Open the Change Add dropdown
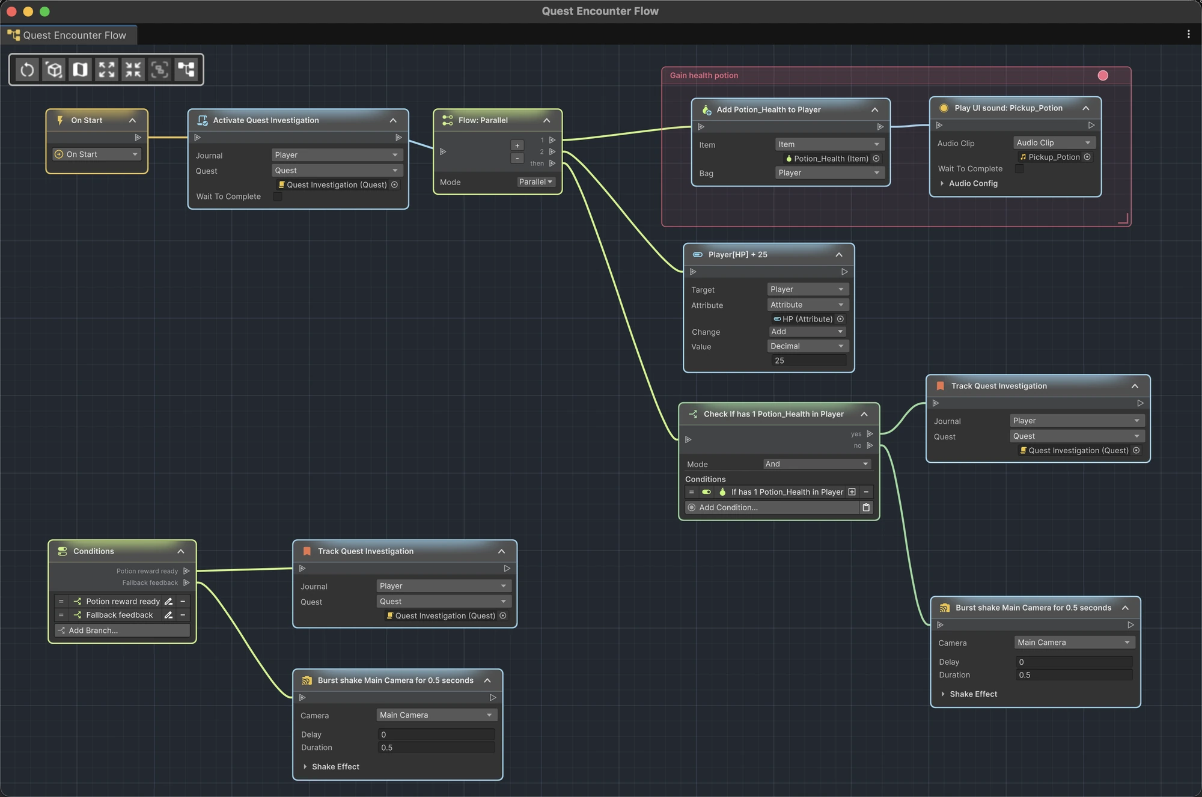This screenshot has width=1202, height=797. pyautogui.click(x=808, y=332)
